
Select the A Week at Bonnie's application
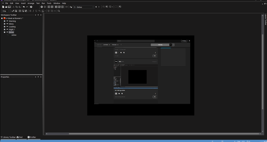tap(15, 18)
